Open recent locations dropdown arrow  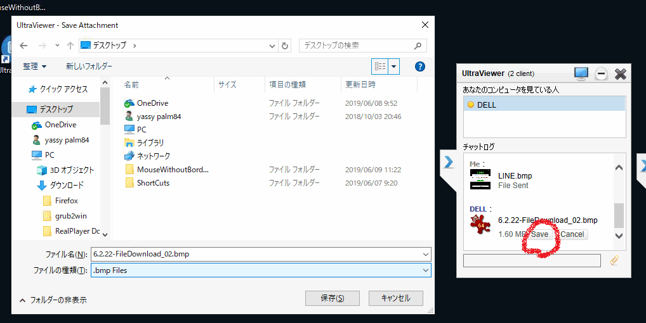click(x=57, y=46)
